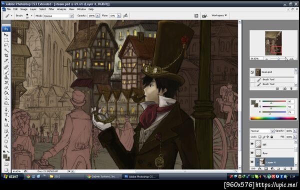Switch to Adobe Photoshop taskbar button
The image size is (300, 190).
point(141,176)
